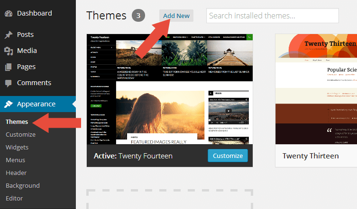
Task: Open the theme Editor link
Action: [14, 199]
